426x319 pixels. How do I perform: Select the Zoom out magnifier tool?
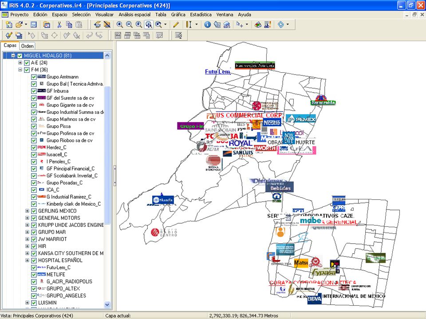point(129,25)
